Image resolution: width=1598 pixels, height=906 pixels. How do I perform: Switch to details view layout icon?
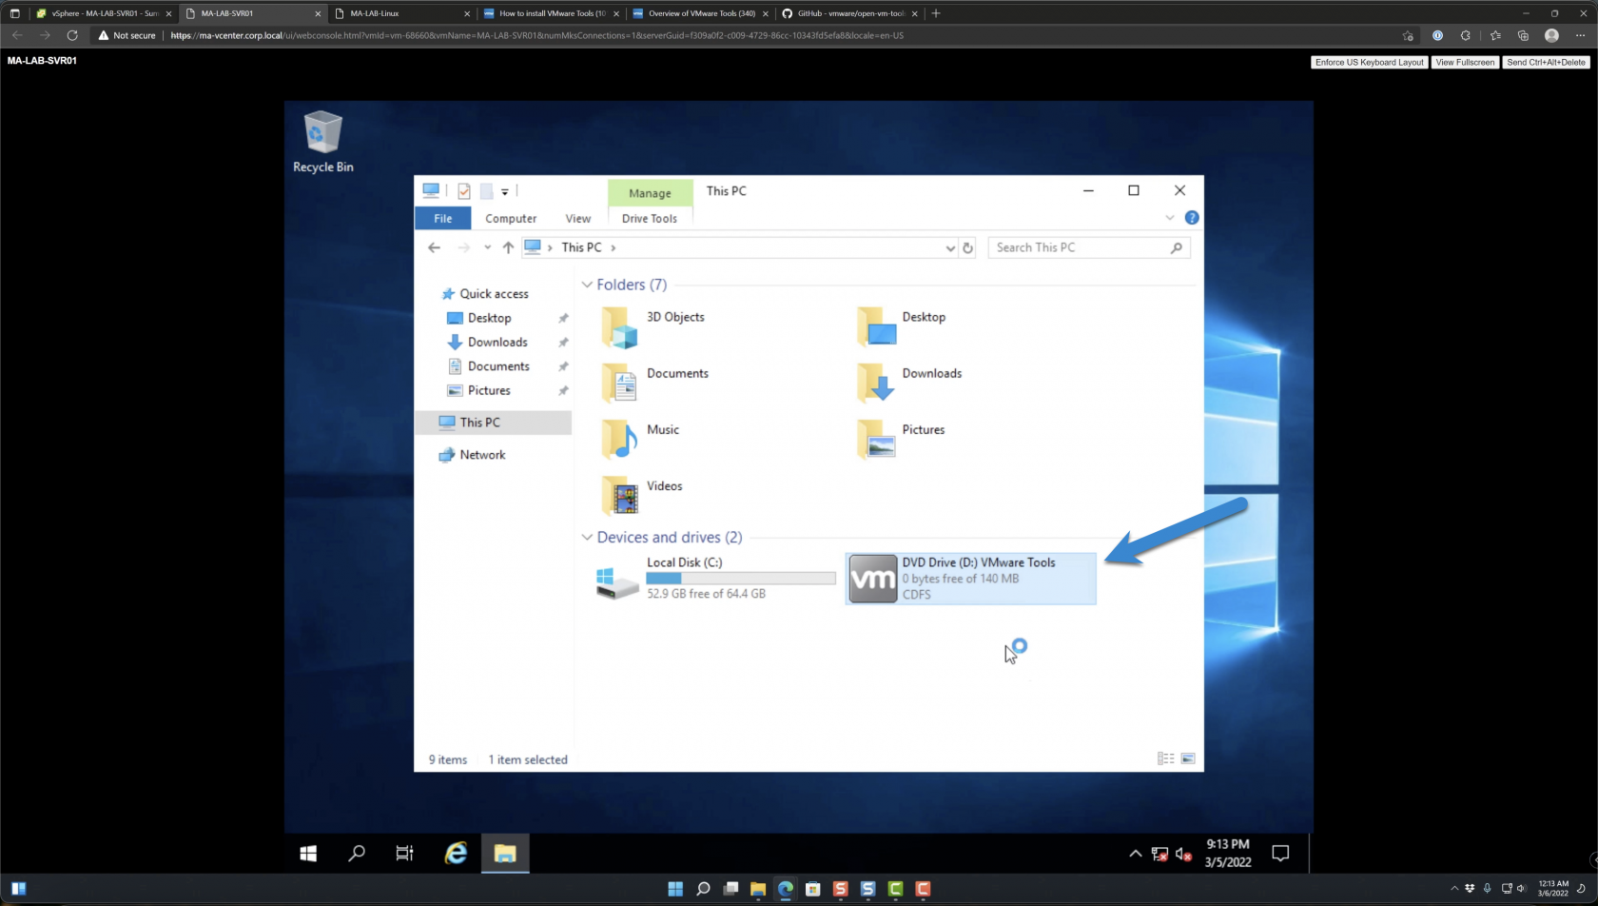(x=1165, y=758)
